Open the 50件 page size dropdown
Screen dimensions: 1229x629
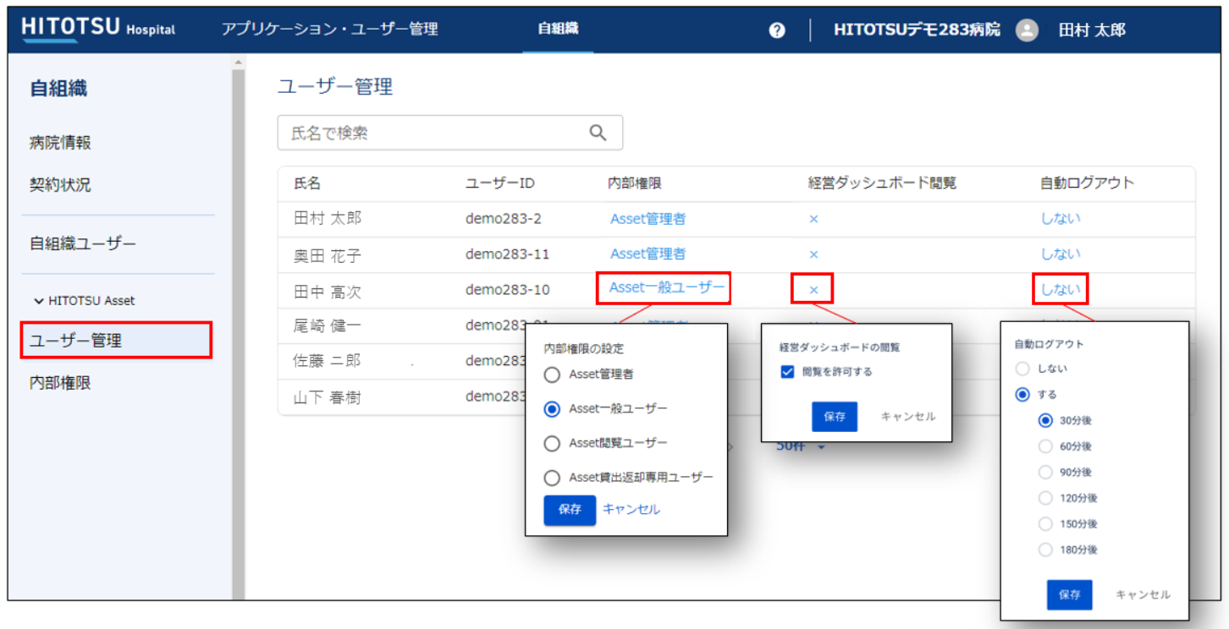point(801,446)
